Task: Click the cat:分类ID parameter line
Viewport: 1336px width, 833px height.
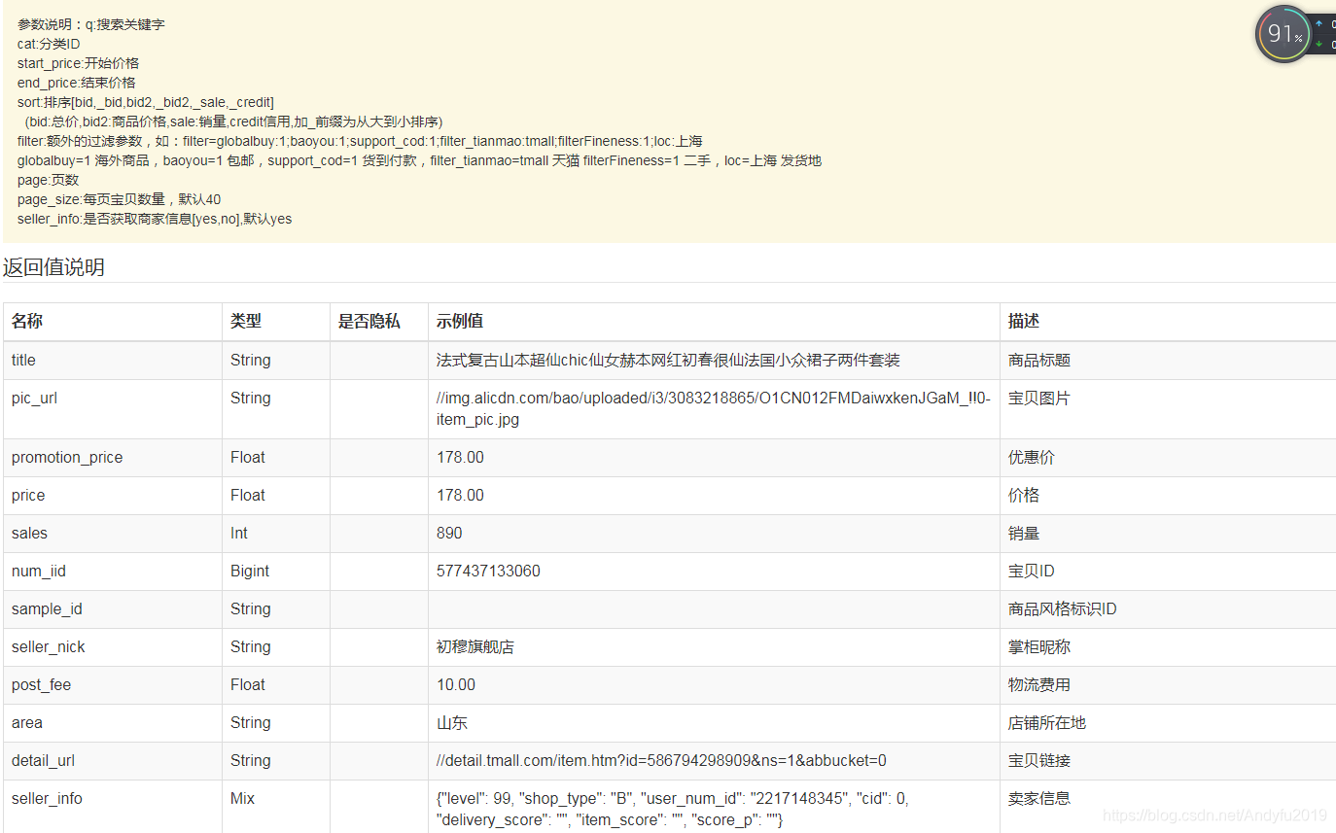Action: pyautogui.click(x=49, y=44)
